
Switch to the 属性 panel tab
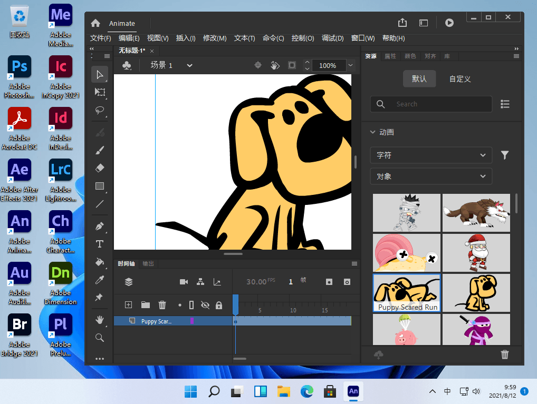pyautogui.click(x=390, y=56)
